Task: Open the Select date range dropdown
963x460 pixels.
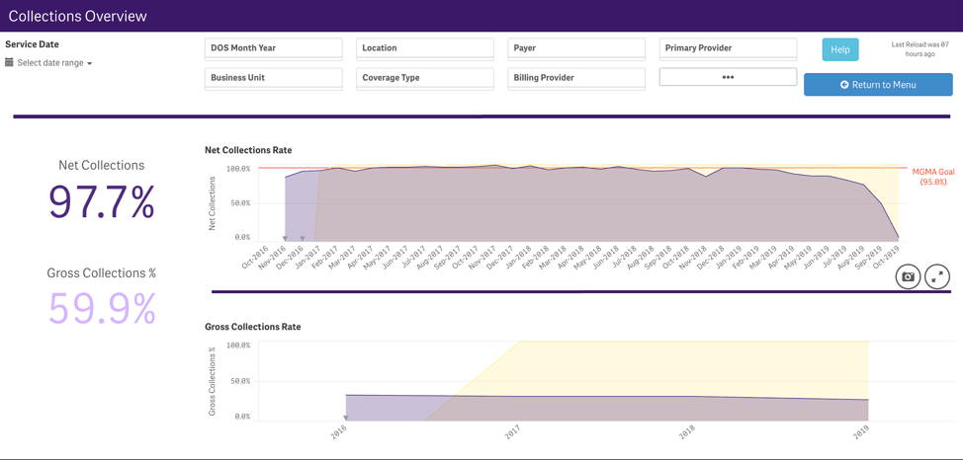Action: (54, 62)
